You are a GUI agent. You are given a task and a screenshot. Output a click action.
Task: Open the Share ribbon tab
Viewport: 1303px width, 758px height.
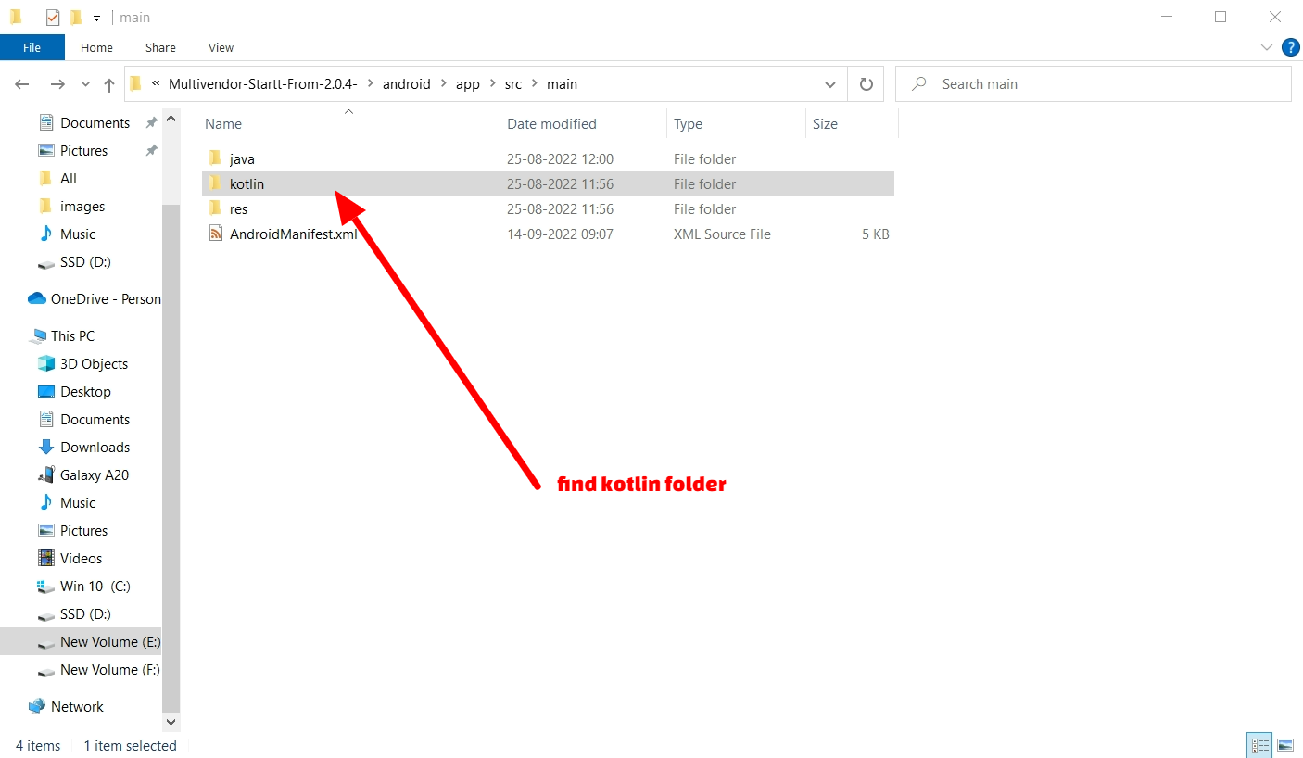tap(160, 47)
